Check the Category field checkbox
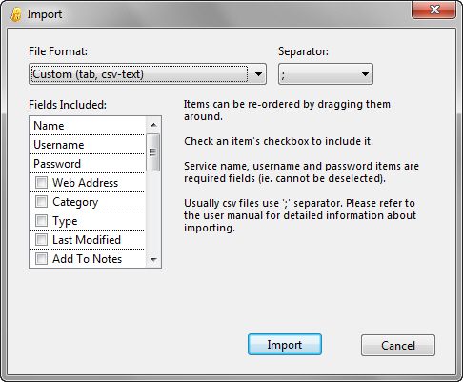 tap(41, 202)
